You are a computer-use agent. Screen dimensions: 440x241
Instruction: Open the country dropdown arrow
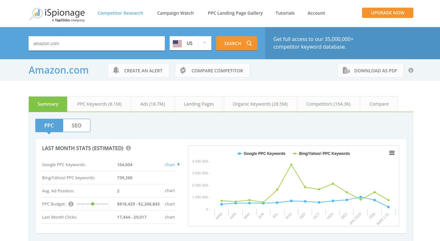tap(204, 43)
